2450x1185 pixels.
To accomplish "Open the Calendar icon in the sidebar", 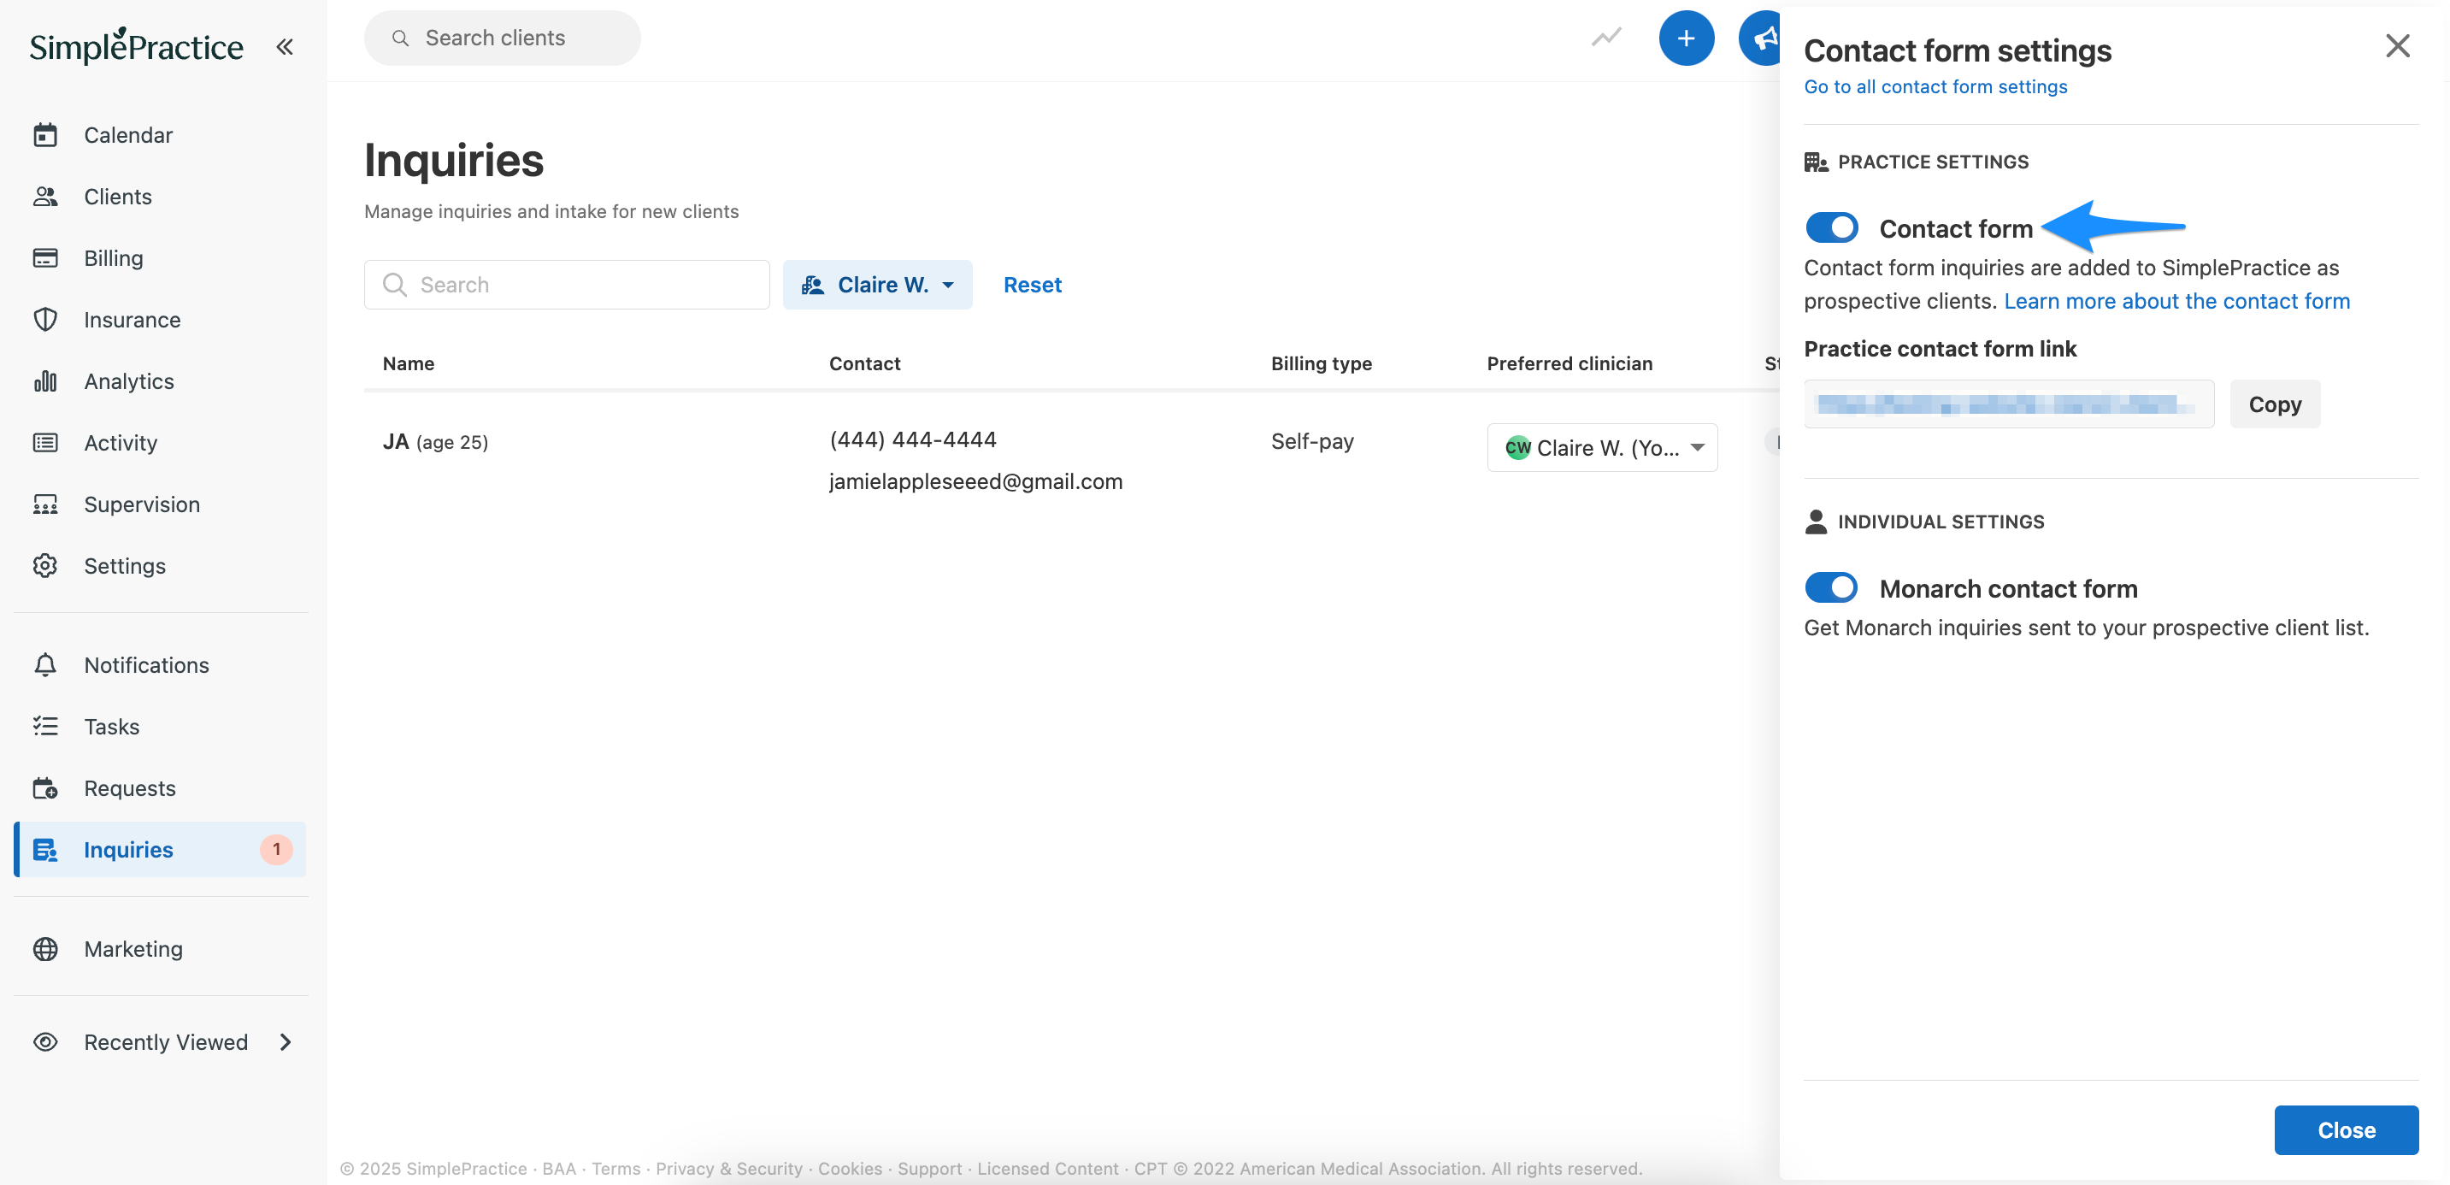I will pyautogui.click(x=44, y=135).
